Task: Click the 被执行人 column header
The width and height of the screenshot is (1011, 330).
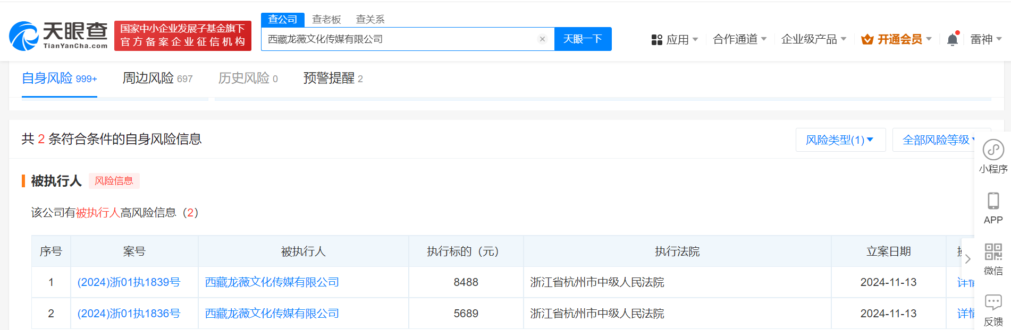Action: [304, 251]
